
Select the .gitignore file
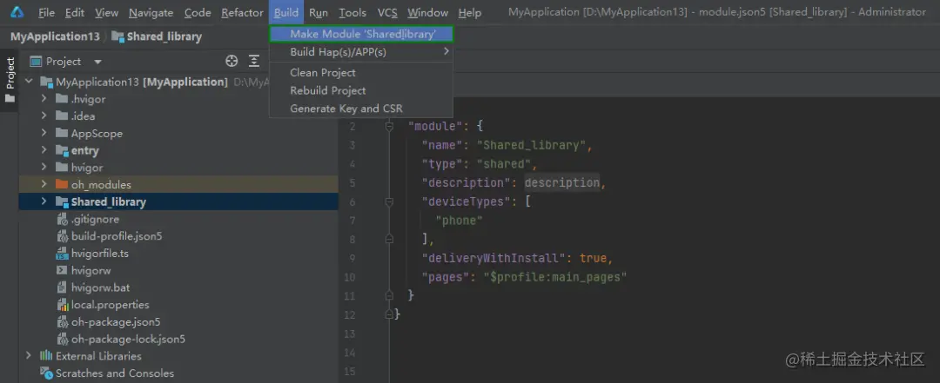pyautogui.click(x=178, y=219)
